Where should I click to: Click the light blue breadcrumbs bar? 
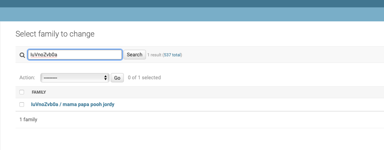pos(192,14)
